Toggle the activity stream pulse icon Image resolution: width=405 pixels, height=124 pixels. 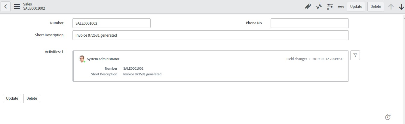[x=319, y=7]
